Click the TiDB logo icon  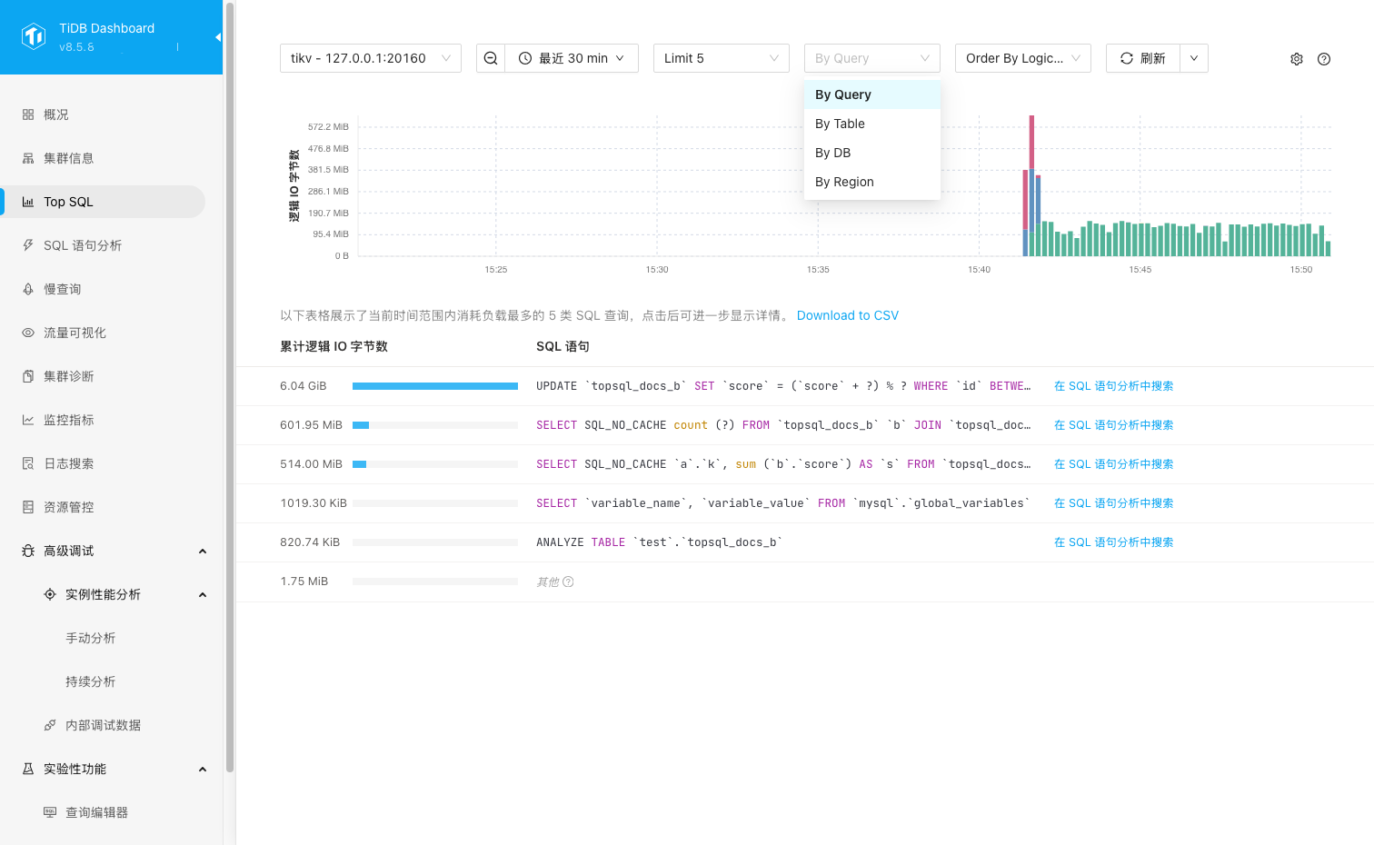click(x=34, y=36)
